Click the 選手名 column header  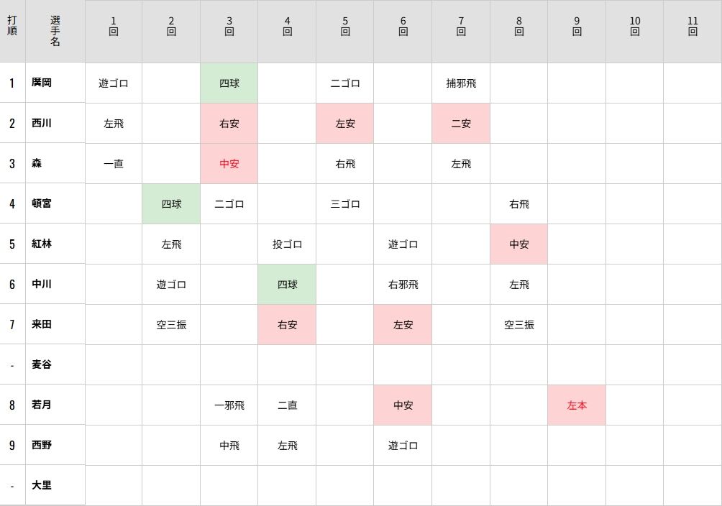55,32
